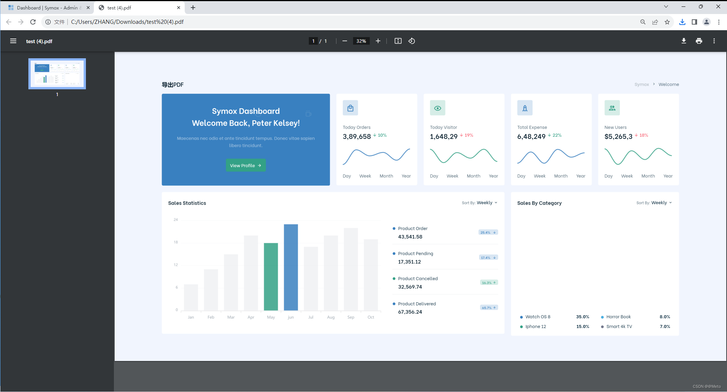Click the fit to page icon

coord(398,41)
